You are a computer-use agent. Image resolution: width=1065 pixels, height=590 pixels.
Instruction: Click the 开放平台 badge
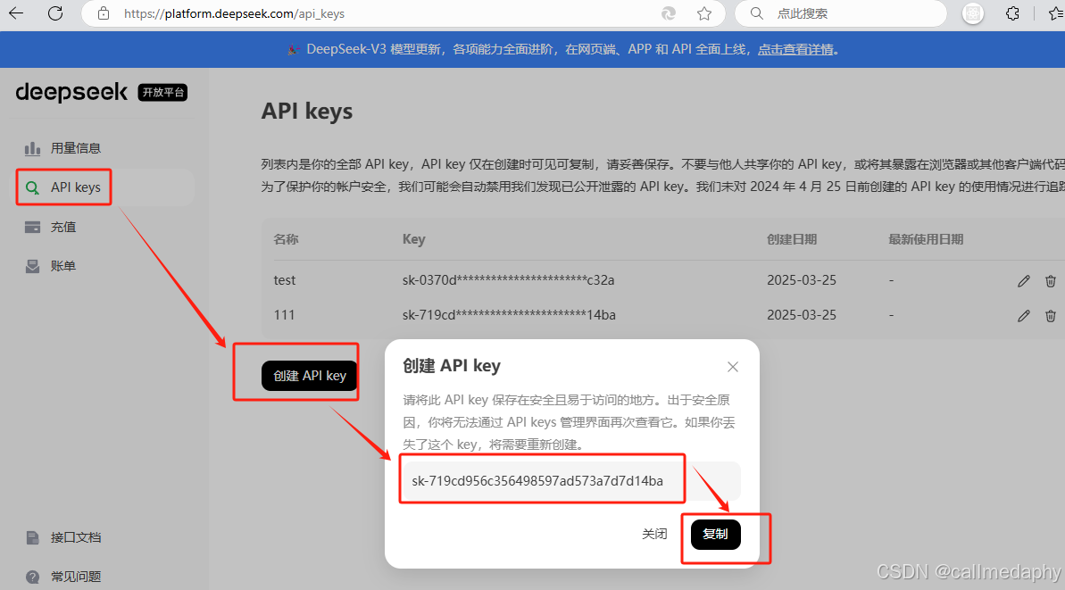(x=163, y=92)
